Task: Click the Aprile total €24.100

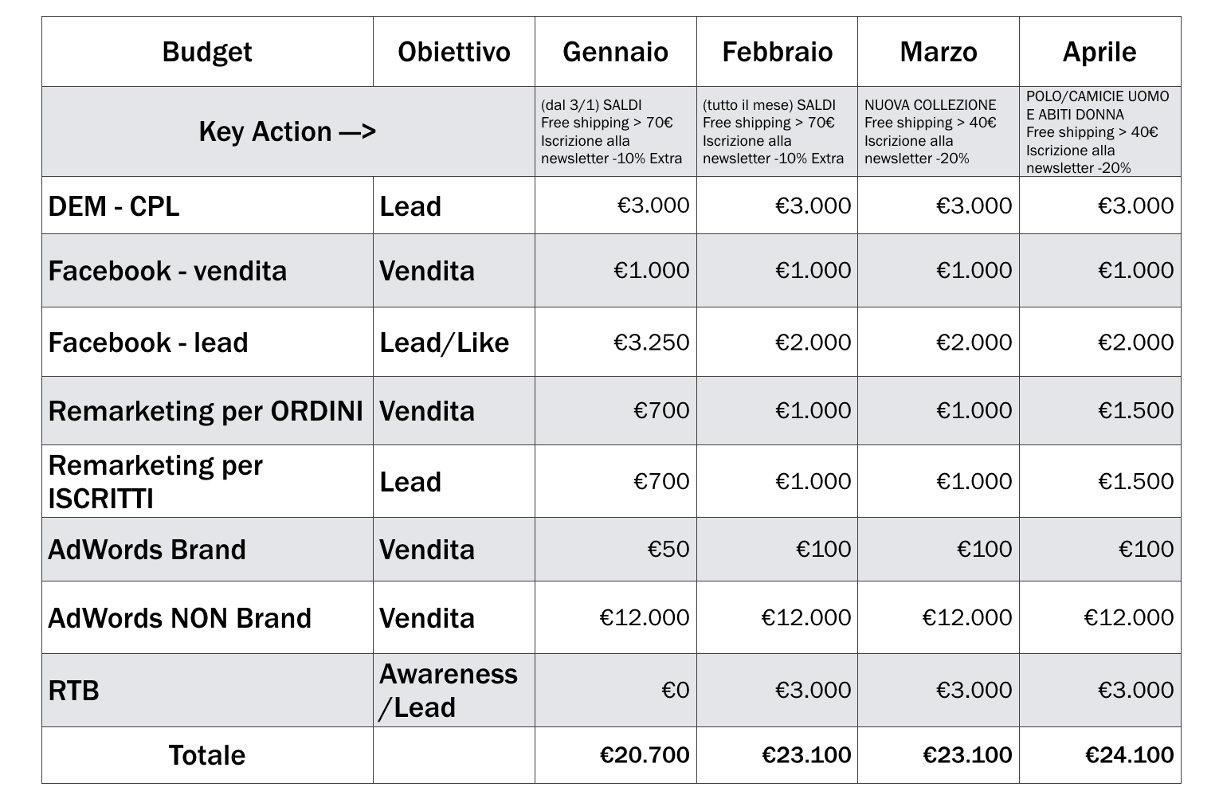Action: [1129, 755]
